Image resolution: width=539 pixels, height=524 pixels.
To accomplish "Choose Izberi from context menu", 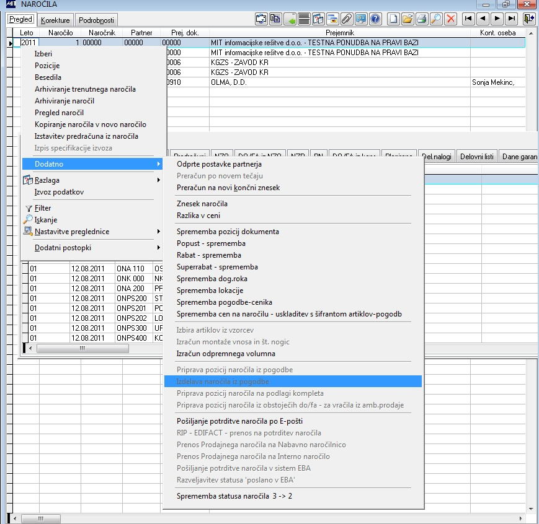I will pyautogui.click(x=43, y=53).
